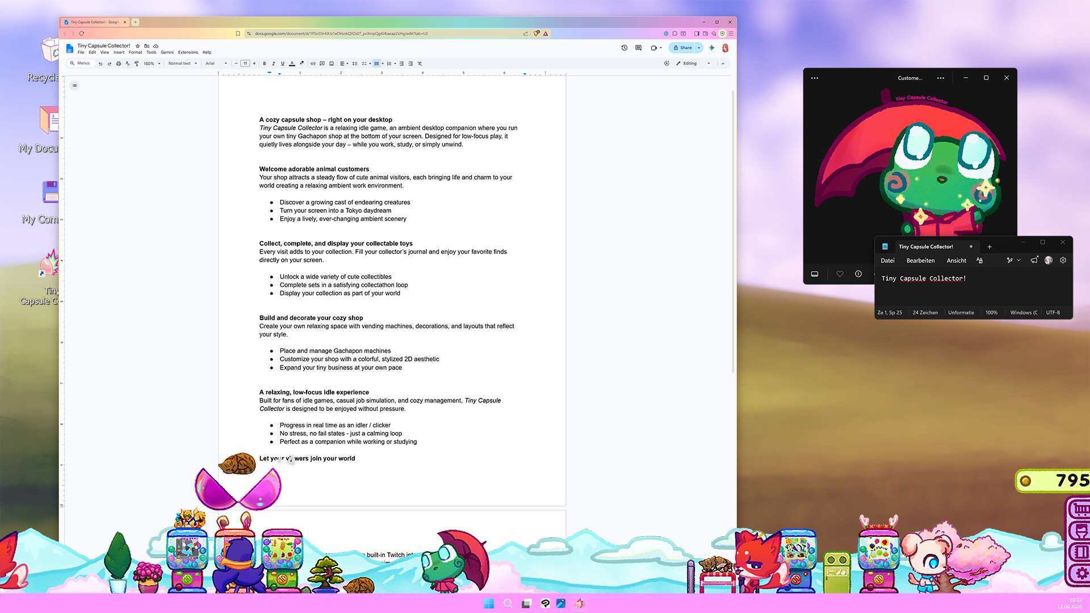Show image info in the photo viewer

[858, 274]
